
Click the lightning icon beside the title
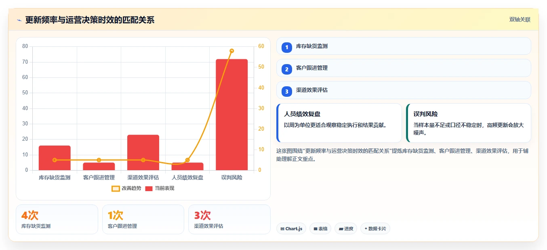[19, 20]
